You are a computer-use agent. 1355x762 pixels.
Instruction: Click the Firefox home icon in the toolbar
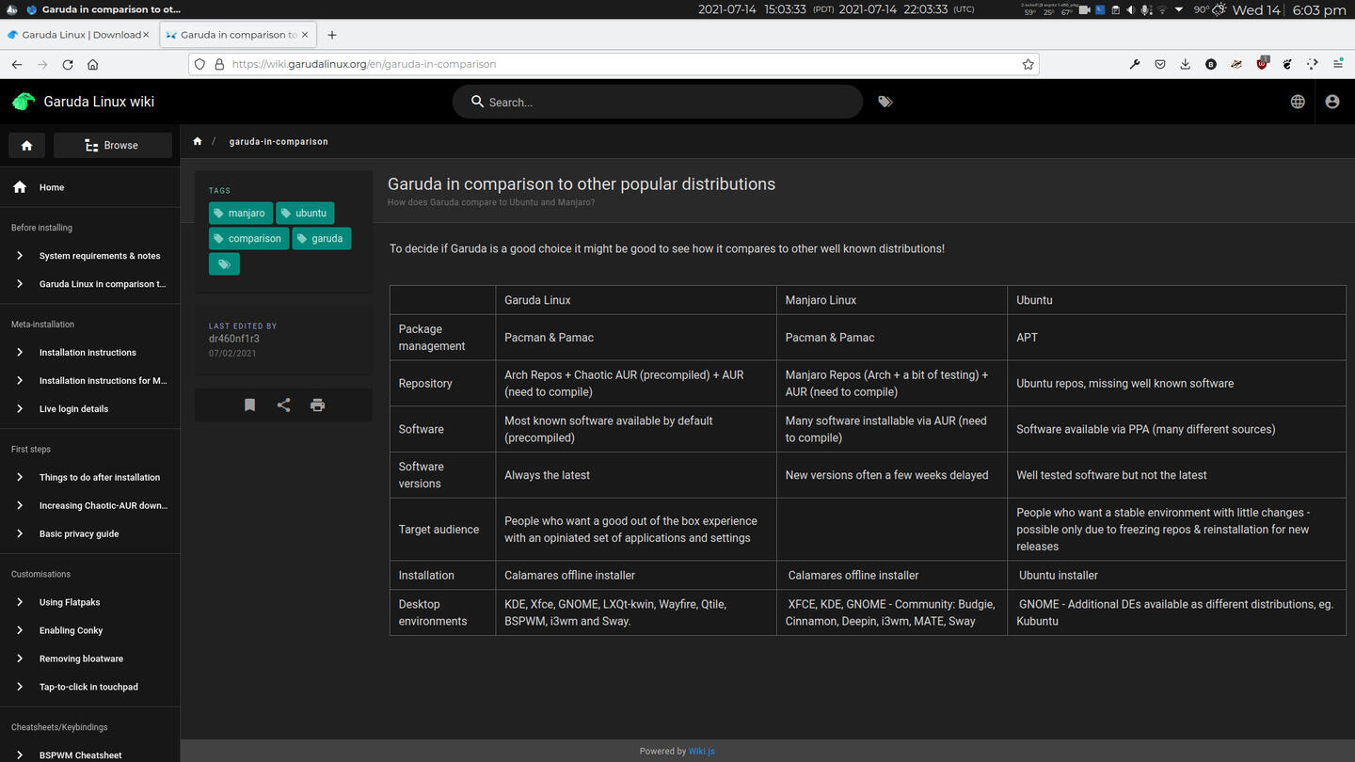92,64
